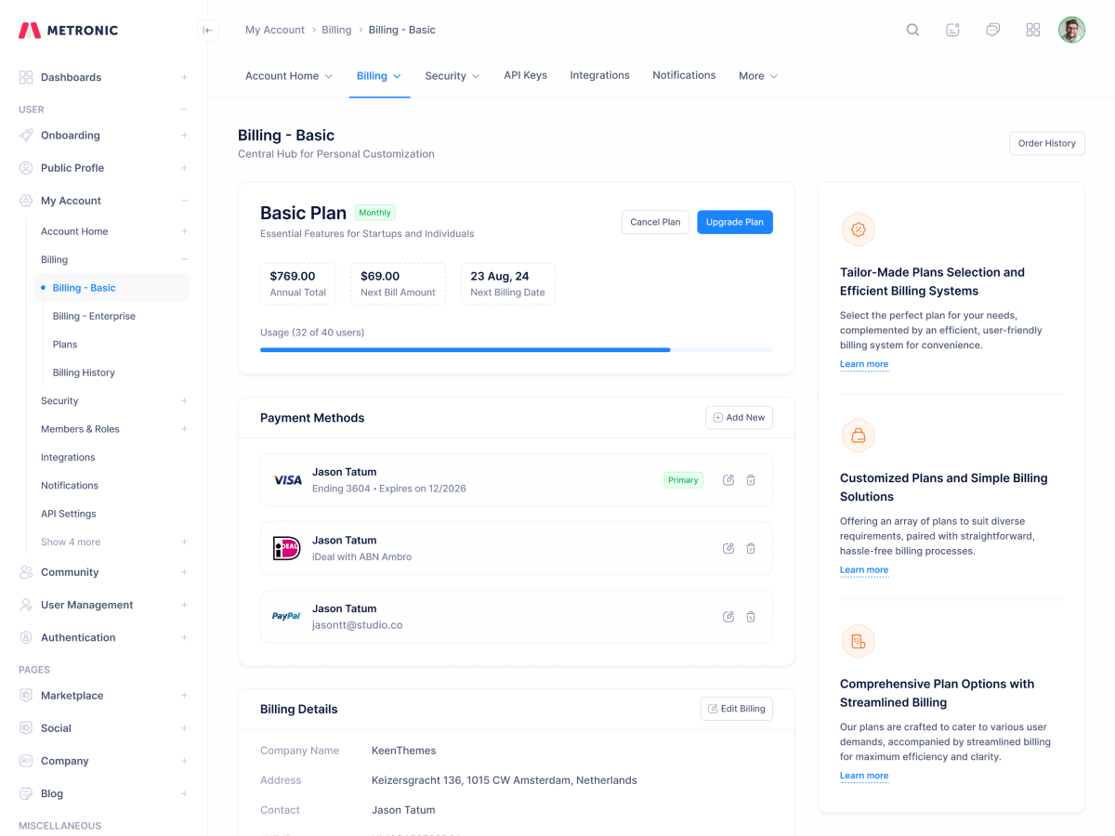Collapse sidebar using the toggle arrow icon

pos(208,31)
